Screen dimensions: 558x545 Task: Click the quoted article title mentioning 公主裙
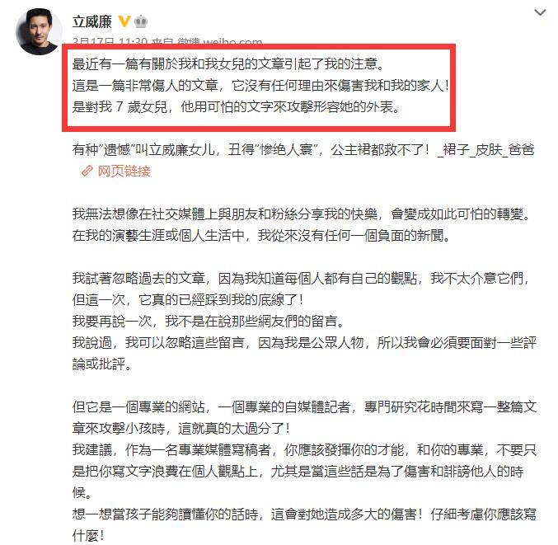click(x=303, y=150)
